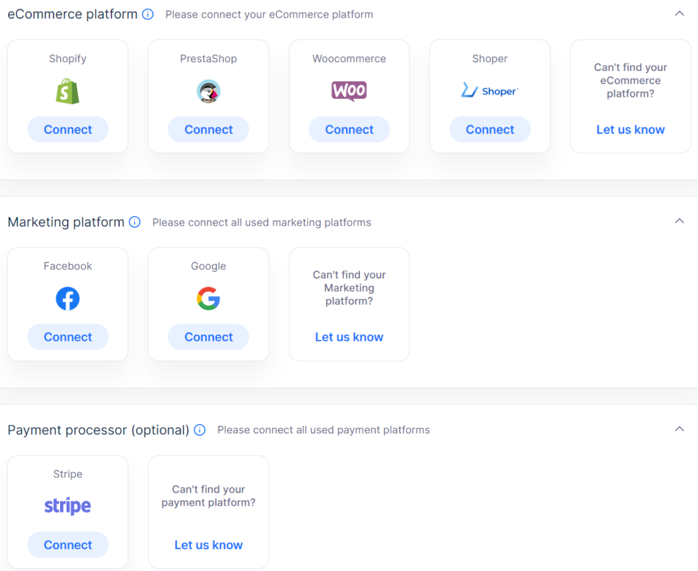This screenshot has width=698, height=571.
Task: Collapse the Payment processor section
Action: point(680,429)
